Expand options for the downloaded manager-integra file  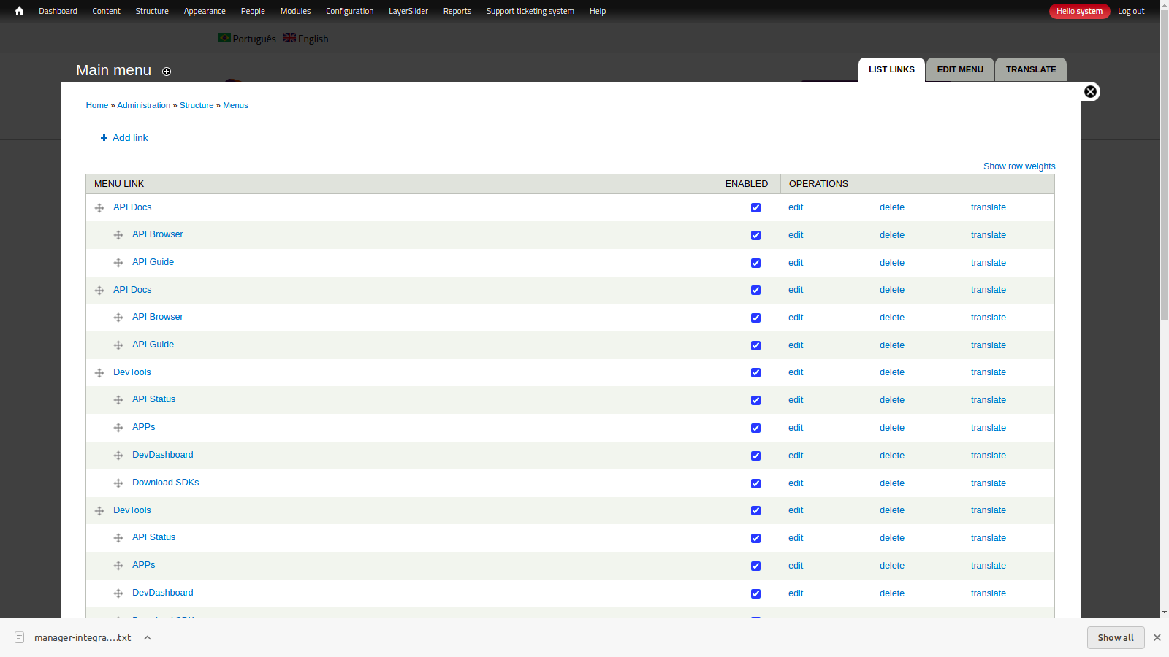click(x=148, y=637)
